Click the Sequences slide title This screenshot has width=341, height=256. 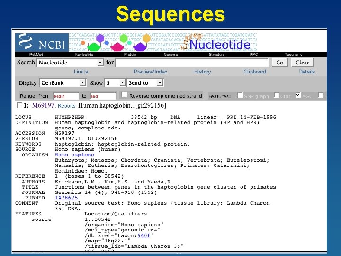[x=170, y=14]
